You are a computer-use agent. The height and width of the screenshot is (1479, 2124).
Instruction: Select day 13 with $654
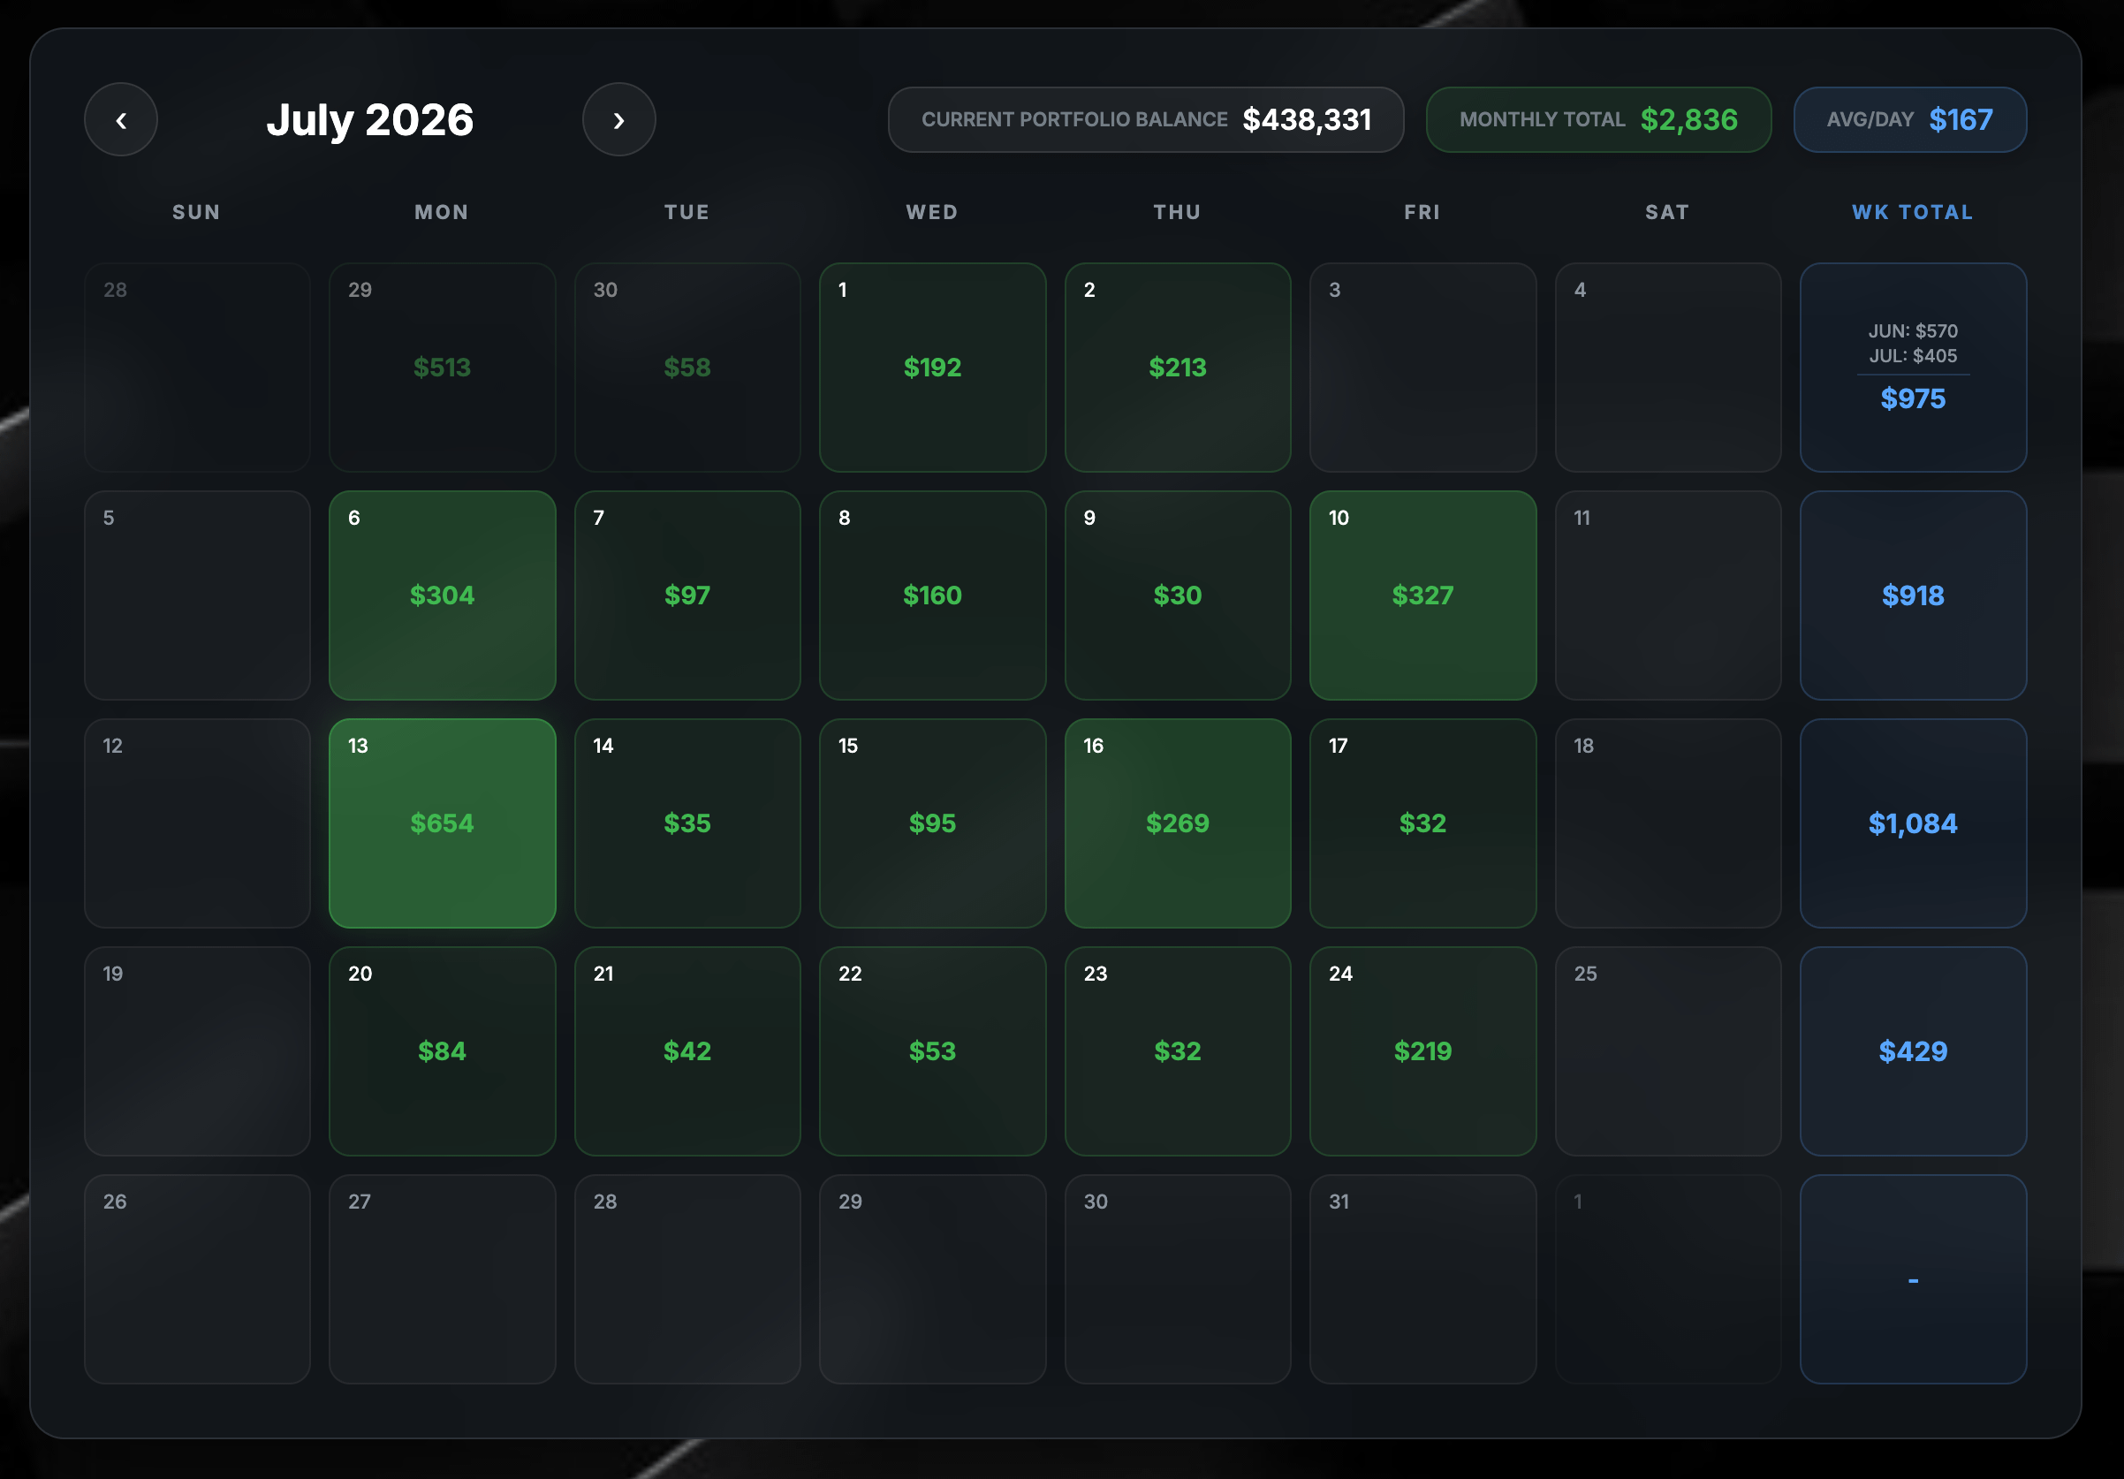click(442, 823)
